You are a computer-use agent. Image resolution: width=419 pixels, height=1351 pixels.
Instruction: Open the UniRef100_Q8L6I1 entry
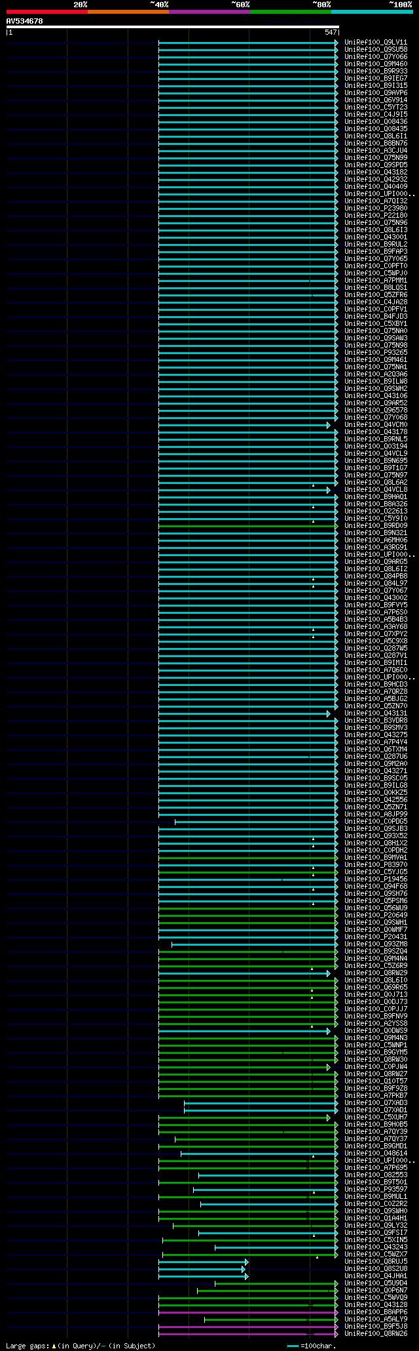[376, 136]
